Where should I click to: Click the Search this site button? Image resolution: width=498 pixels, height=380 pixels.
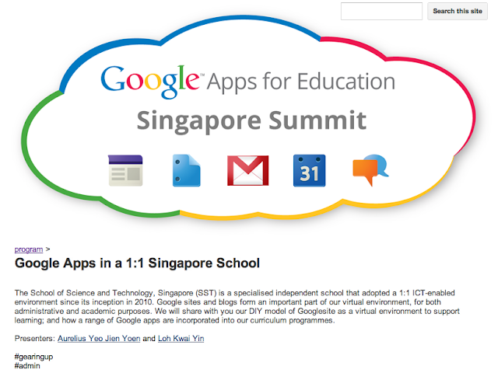[457, 11]
